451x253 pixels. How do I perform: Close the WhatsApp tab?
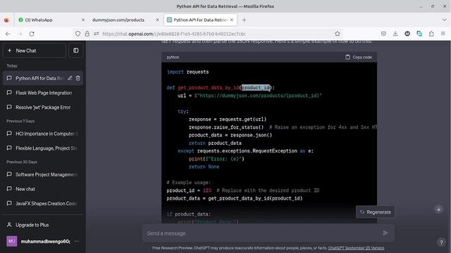[x=83, y=20]
